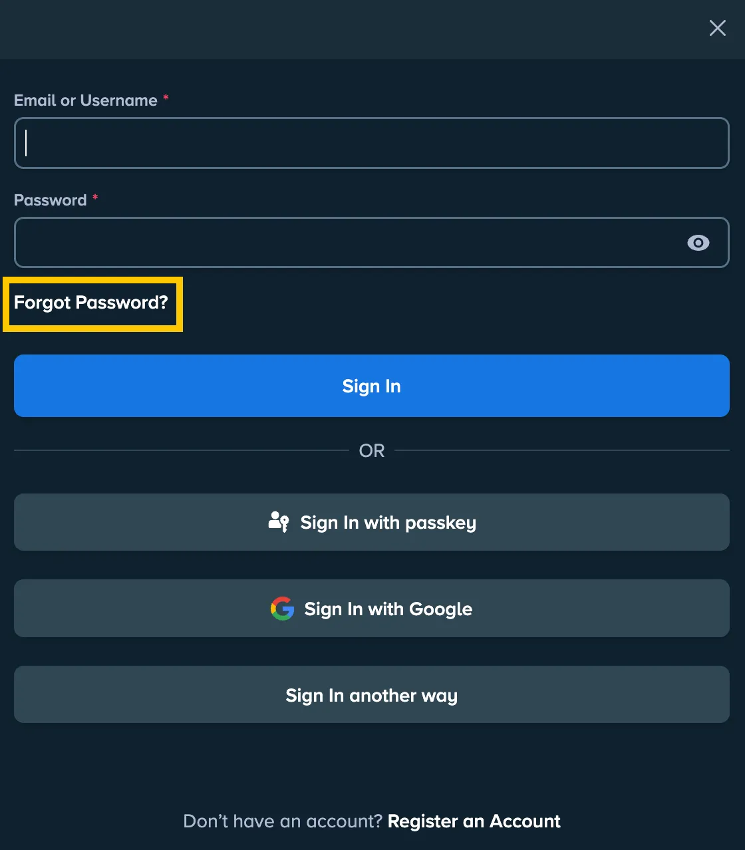Screen dimensions: 745x850
Task: Click the X to dismiss the sign-in dialog
Action: 717,28
